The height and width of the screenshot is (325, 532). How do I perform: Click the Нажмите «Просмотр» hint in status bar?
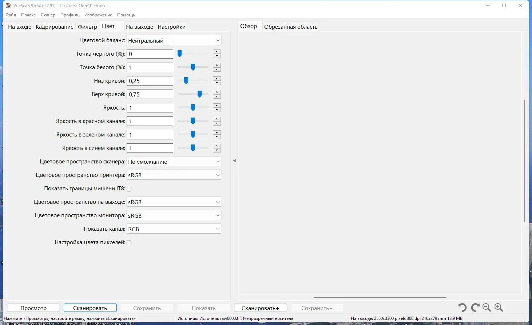click(70, 318)
